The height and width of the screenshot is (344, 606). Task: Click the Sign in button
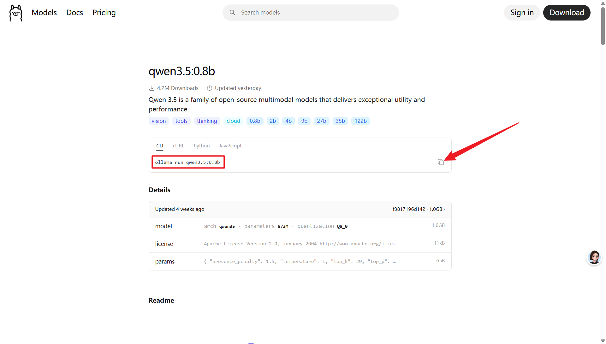pyautogui.click(x=522, y=13)
